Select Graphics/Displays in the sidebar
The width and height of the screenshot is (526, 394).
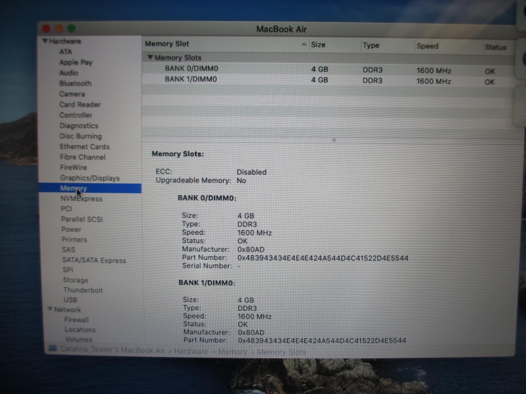point(90,178)
